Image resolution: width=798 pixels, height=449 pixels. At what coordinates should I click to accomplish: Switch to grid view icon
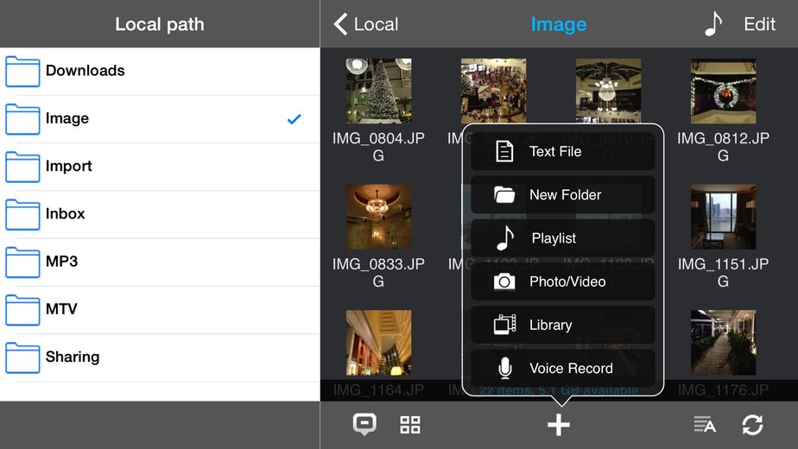click(410, 425)
